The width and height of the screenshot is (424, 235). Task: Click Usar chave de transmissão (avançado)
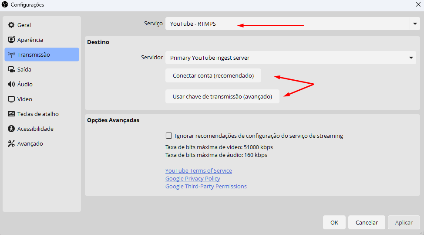222,96
